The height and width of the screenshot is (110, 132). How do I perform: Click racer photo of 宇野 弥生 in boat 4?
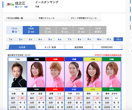click(74, 74)
